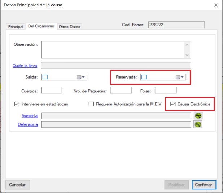Screen dimensions: 223x193
Task: Click the calendar icon in Reservada field
Action: pyautogui.click(x=178, y=77)
